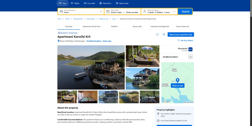Open the house with boats thumbnail
This screenshot has width=252, height=126.
tap(108, 97)
